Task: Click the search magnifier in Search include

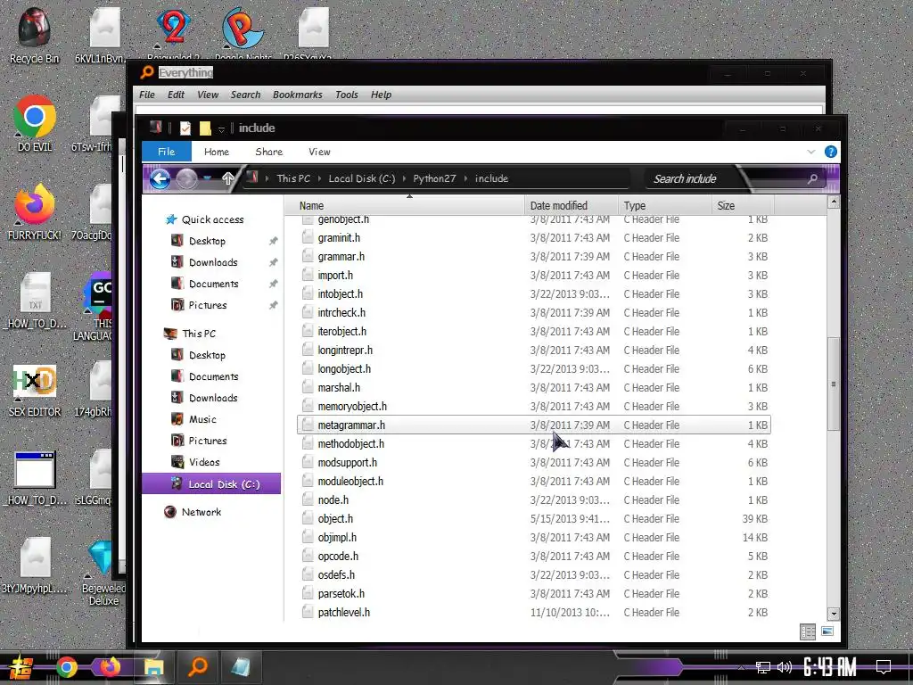Action: pyautogui.click(x=812, y=178)
